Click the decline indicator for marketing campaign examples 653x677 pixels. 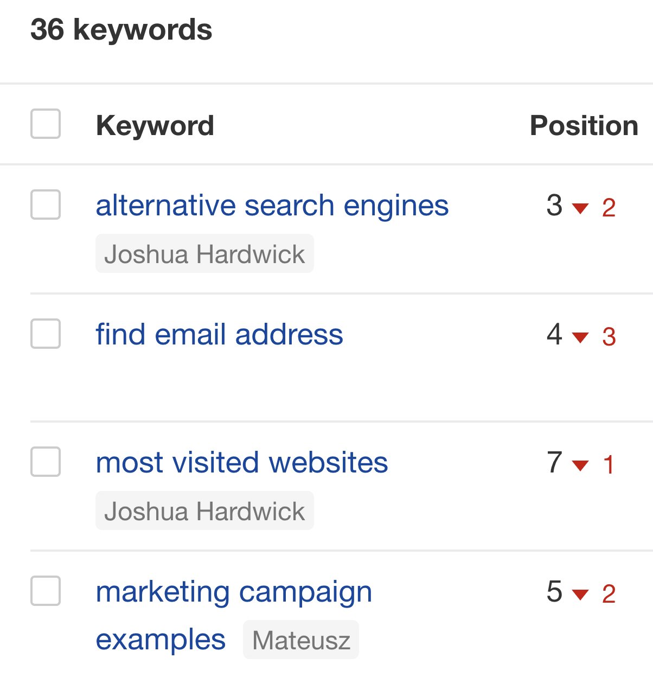pos(579,595)
